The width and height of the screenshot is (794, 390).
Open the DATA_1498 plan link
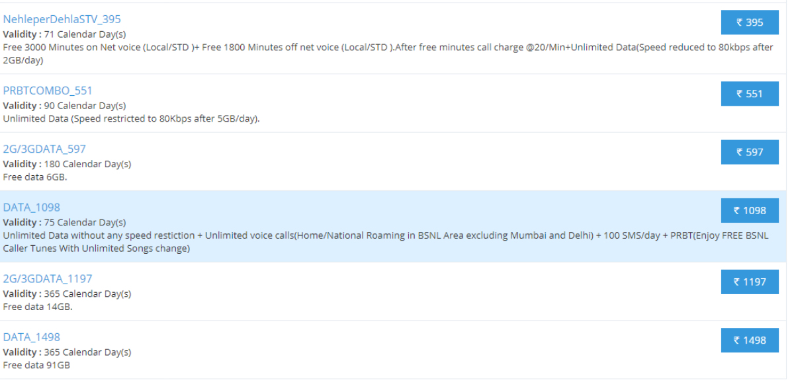pyautogui.click(x=31, y=336)
